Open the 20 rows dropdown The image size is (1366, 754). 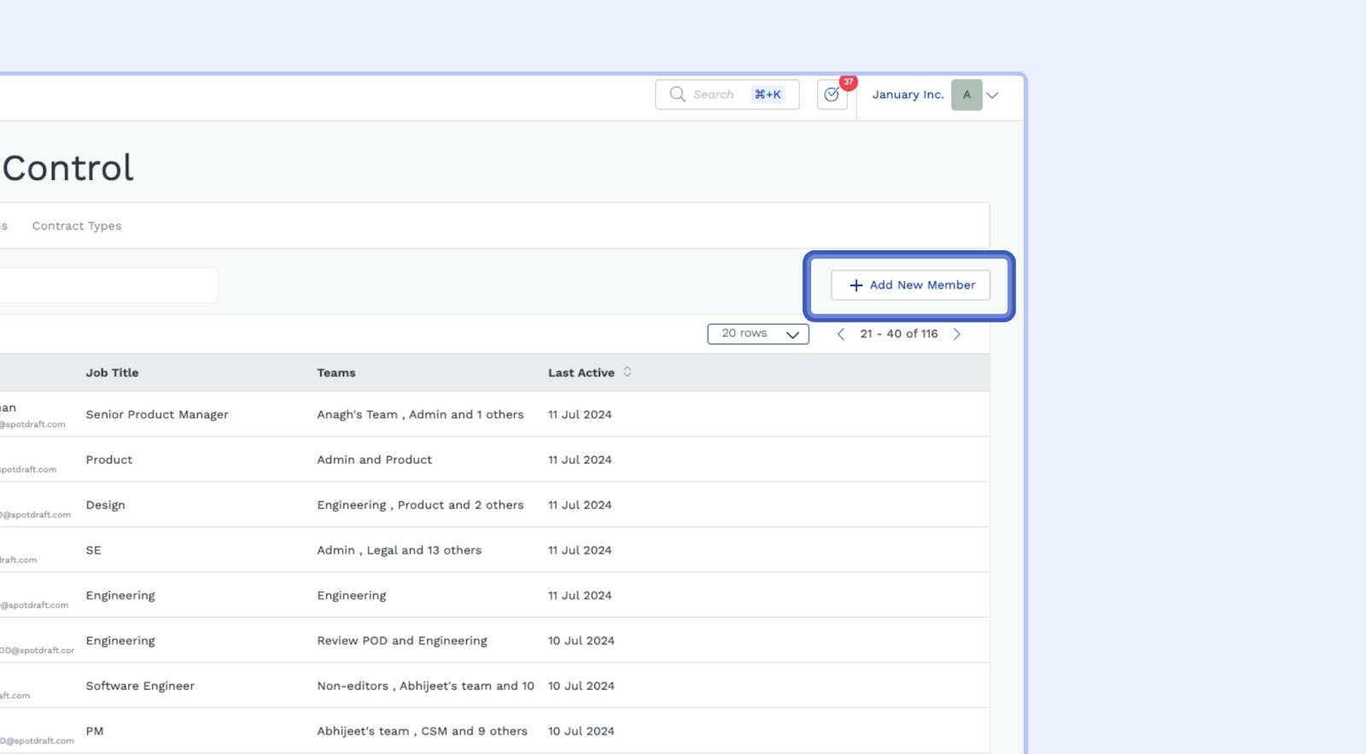pos(757,334)
